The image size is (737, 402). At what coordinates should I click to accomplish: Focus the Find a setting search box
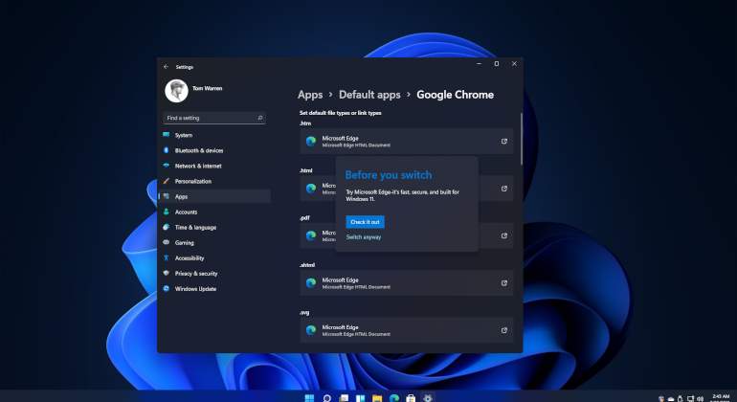[x=214, y=118]
